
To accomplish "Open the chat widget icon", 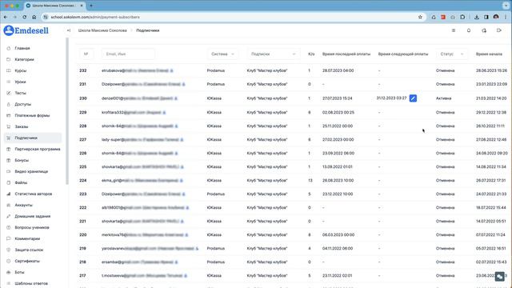I will [x=499, y=276].
